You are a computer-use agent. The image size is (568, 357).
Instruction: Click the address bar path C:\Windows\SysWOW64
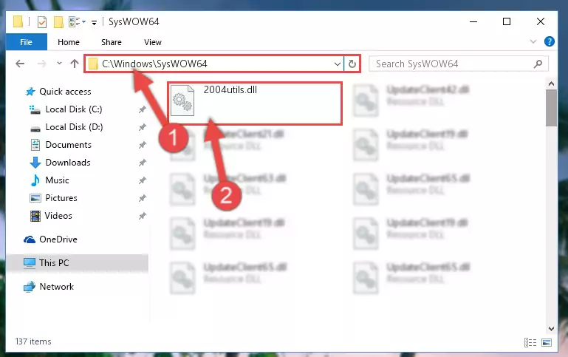[x=154, y=64]
